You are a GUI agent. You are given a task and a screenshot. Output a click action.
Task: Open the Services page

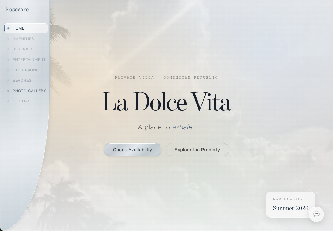pos(26,49)
